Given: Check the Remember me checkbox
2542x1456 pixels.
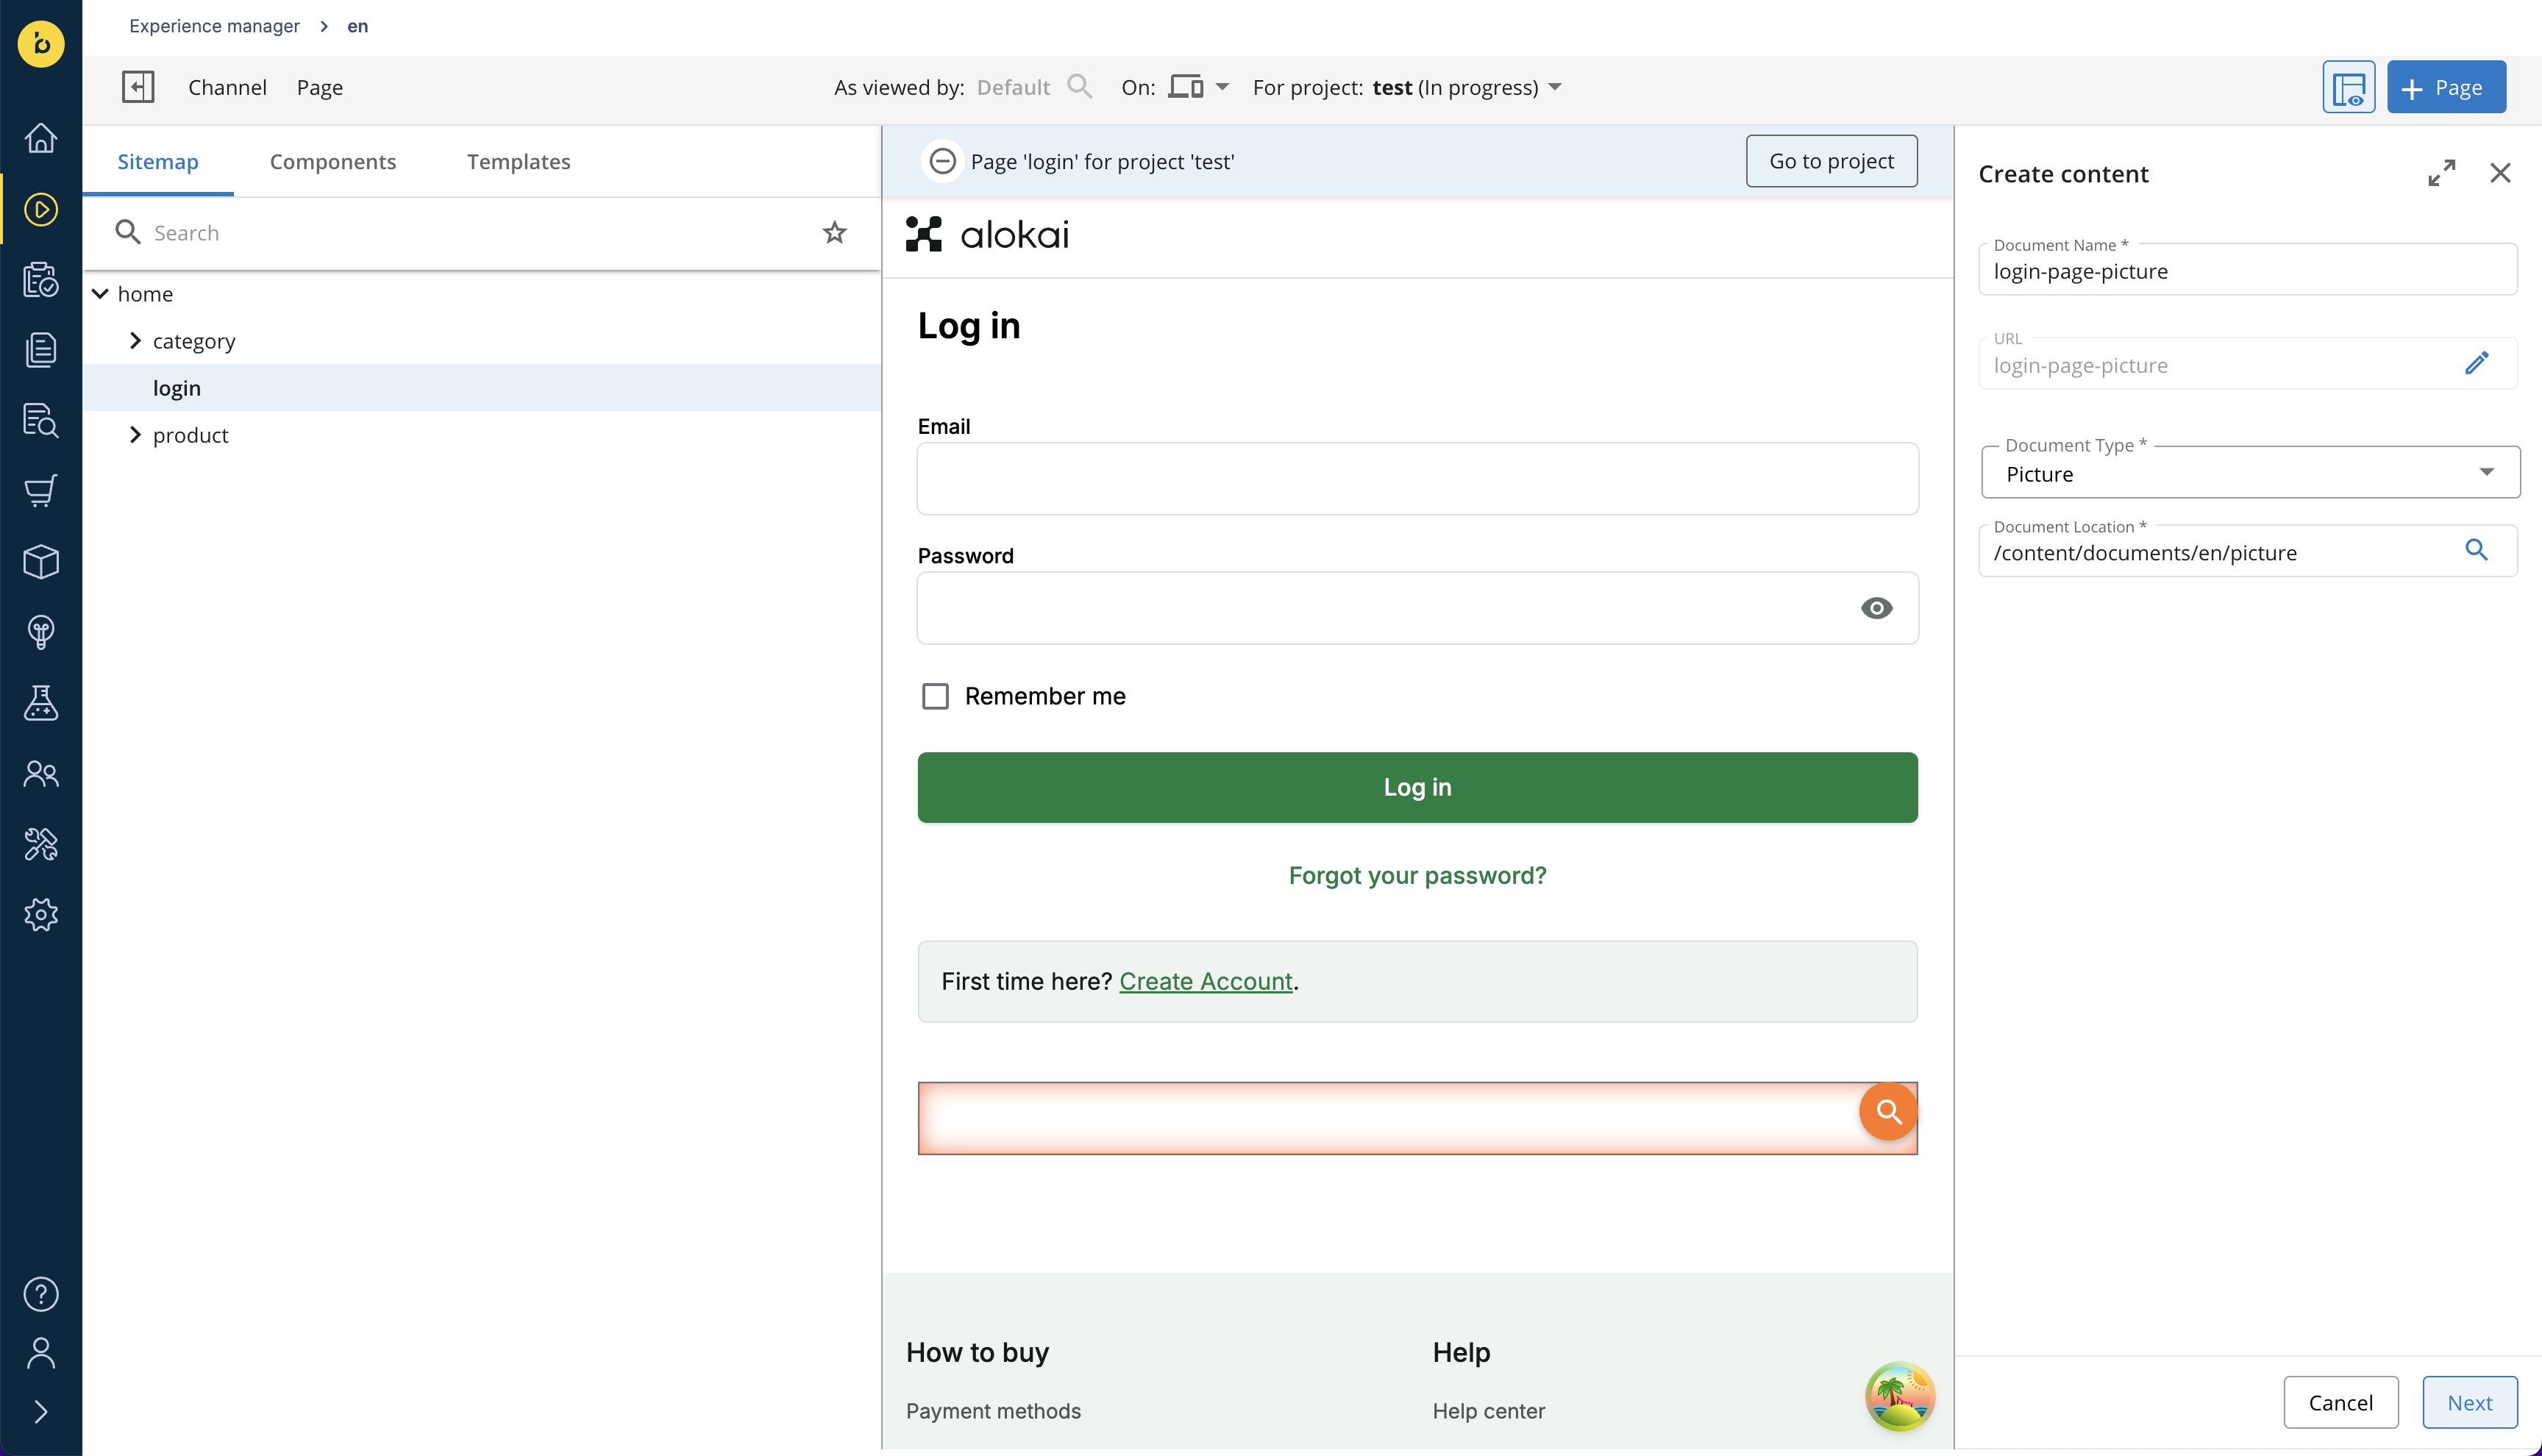Looking at the screenshot, I should tap(935, 696).
